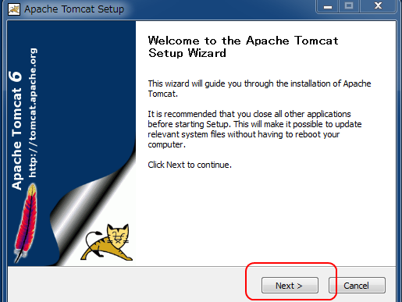Image resolution: width=402 pixels, height=302 pixels.
Task: Click the Tomcat cat mascot logo
Action: tap(107, 242)
